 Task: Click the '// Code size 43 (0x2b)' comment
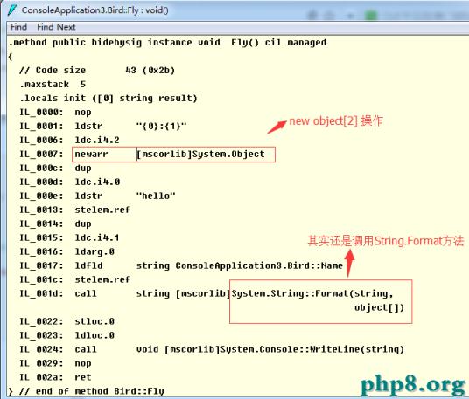point(97,71)
